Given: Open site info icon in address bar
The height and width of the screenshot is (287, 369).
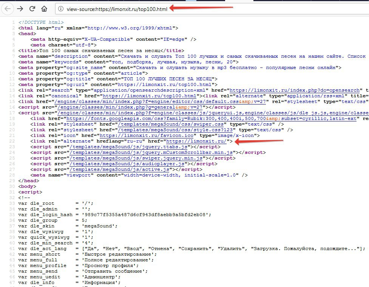Looking at the screenshot, I should [61, 9].
